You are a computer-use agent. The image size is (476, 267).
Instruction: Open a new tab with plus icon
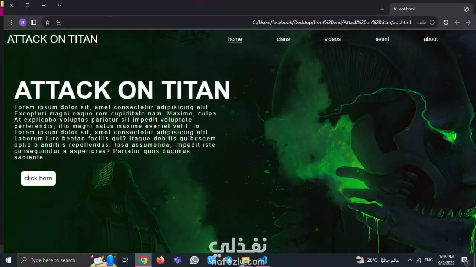coord(382,9)
